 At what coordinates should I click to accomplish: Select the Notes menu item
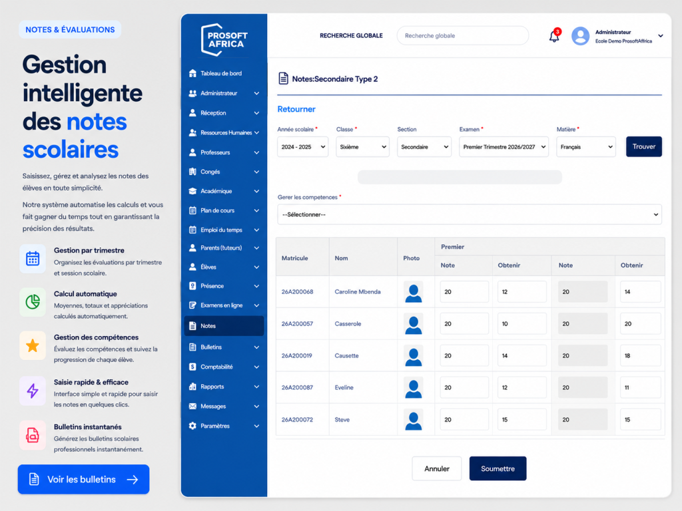click(224, 326)
